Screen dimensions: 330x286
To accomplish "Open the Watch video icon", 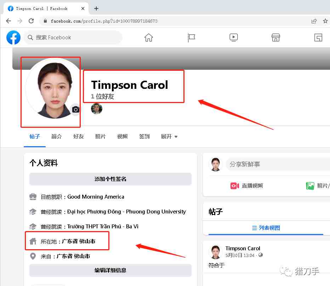I will pyautogui.click(x=233, y=38).
